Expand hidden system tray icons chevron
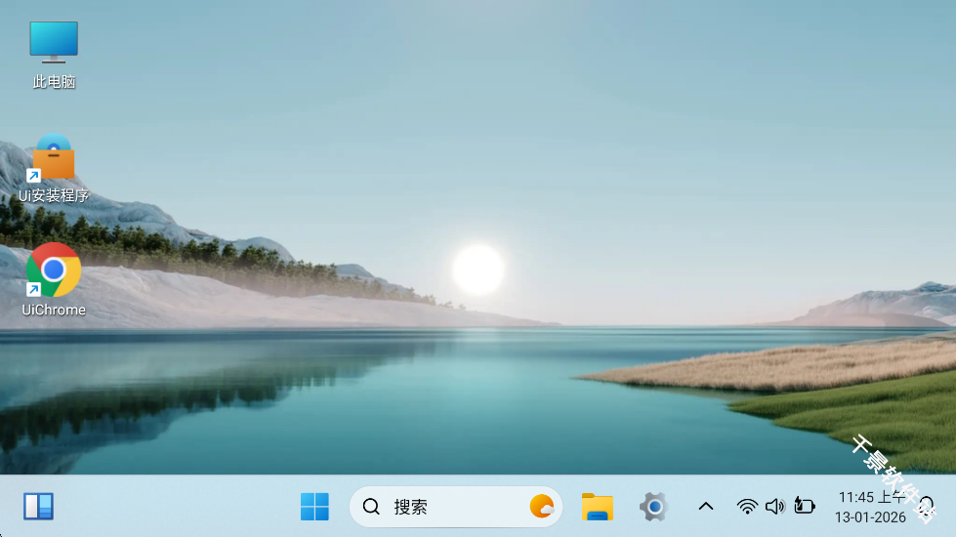 705,507
